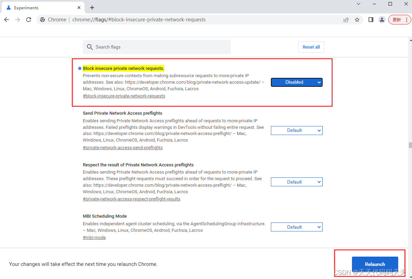Click the Relaunch button
This screenshot has height=279, width=412.
point(375,264)
